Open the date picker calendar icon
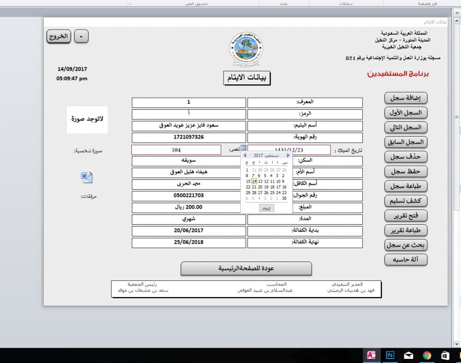This screenshot has height=363, width=461. tap(243, 149)
